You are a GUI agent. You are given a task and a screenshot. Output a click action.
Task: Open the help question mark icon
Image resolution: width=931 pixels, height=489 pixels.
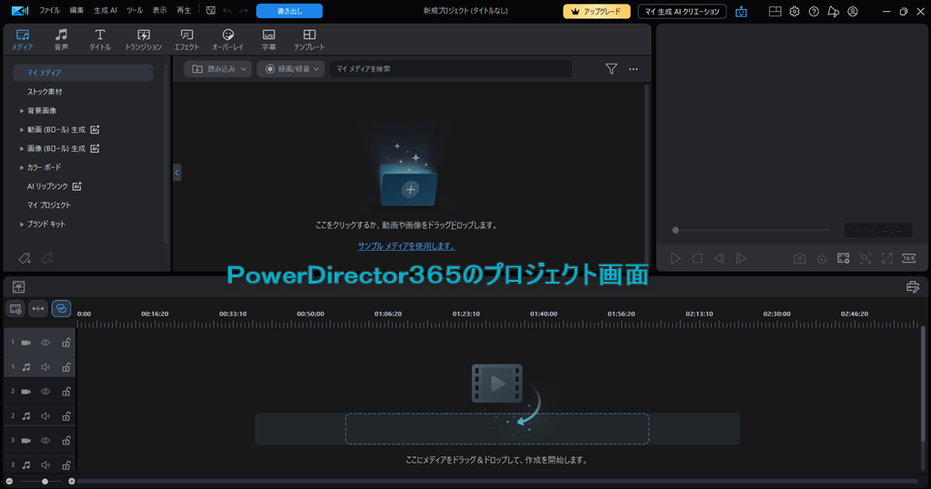click(x=814, y=11)
